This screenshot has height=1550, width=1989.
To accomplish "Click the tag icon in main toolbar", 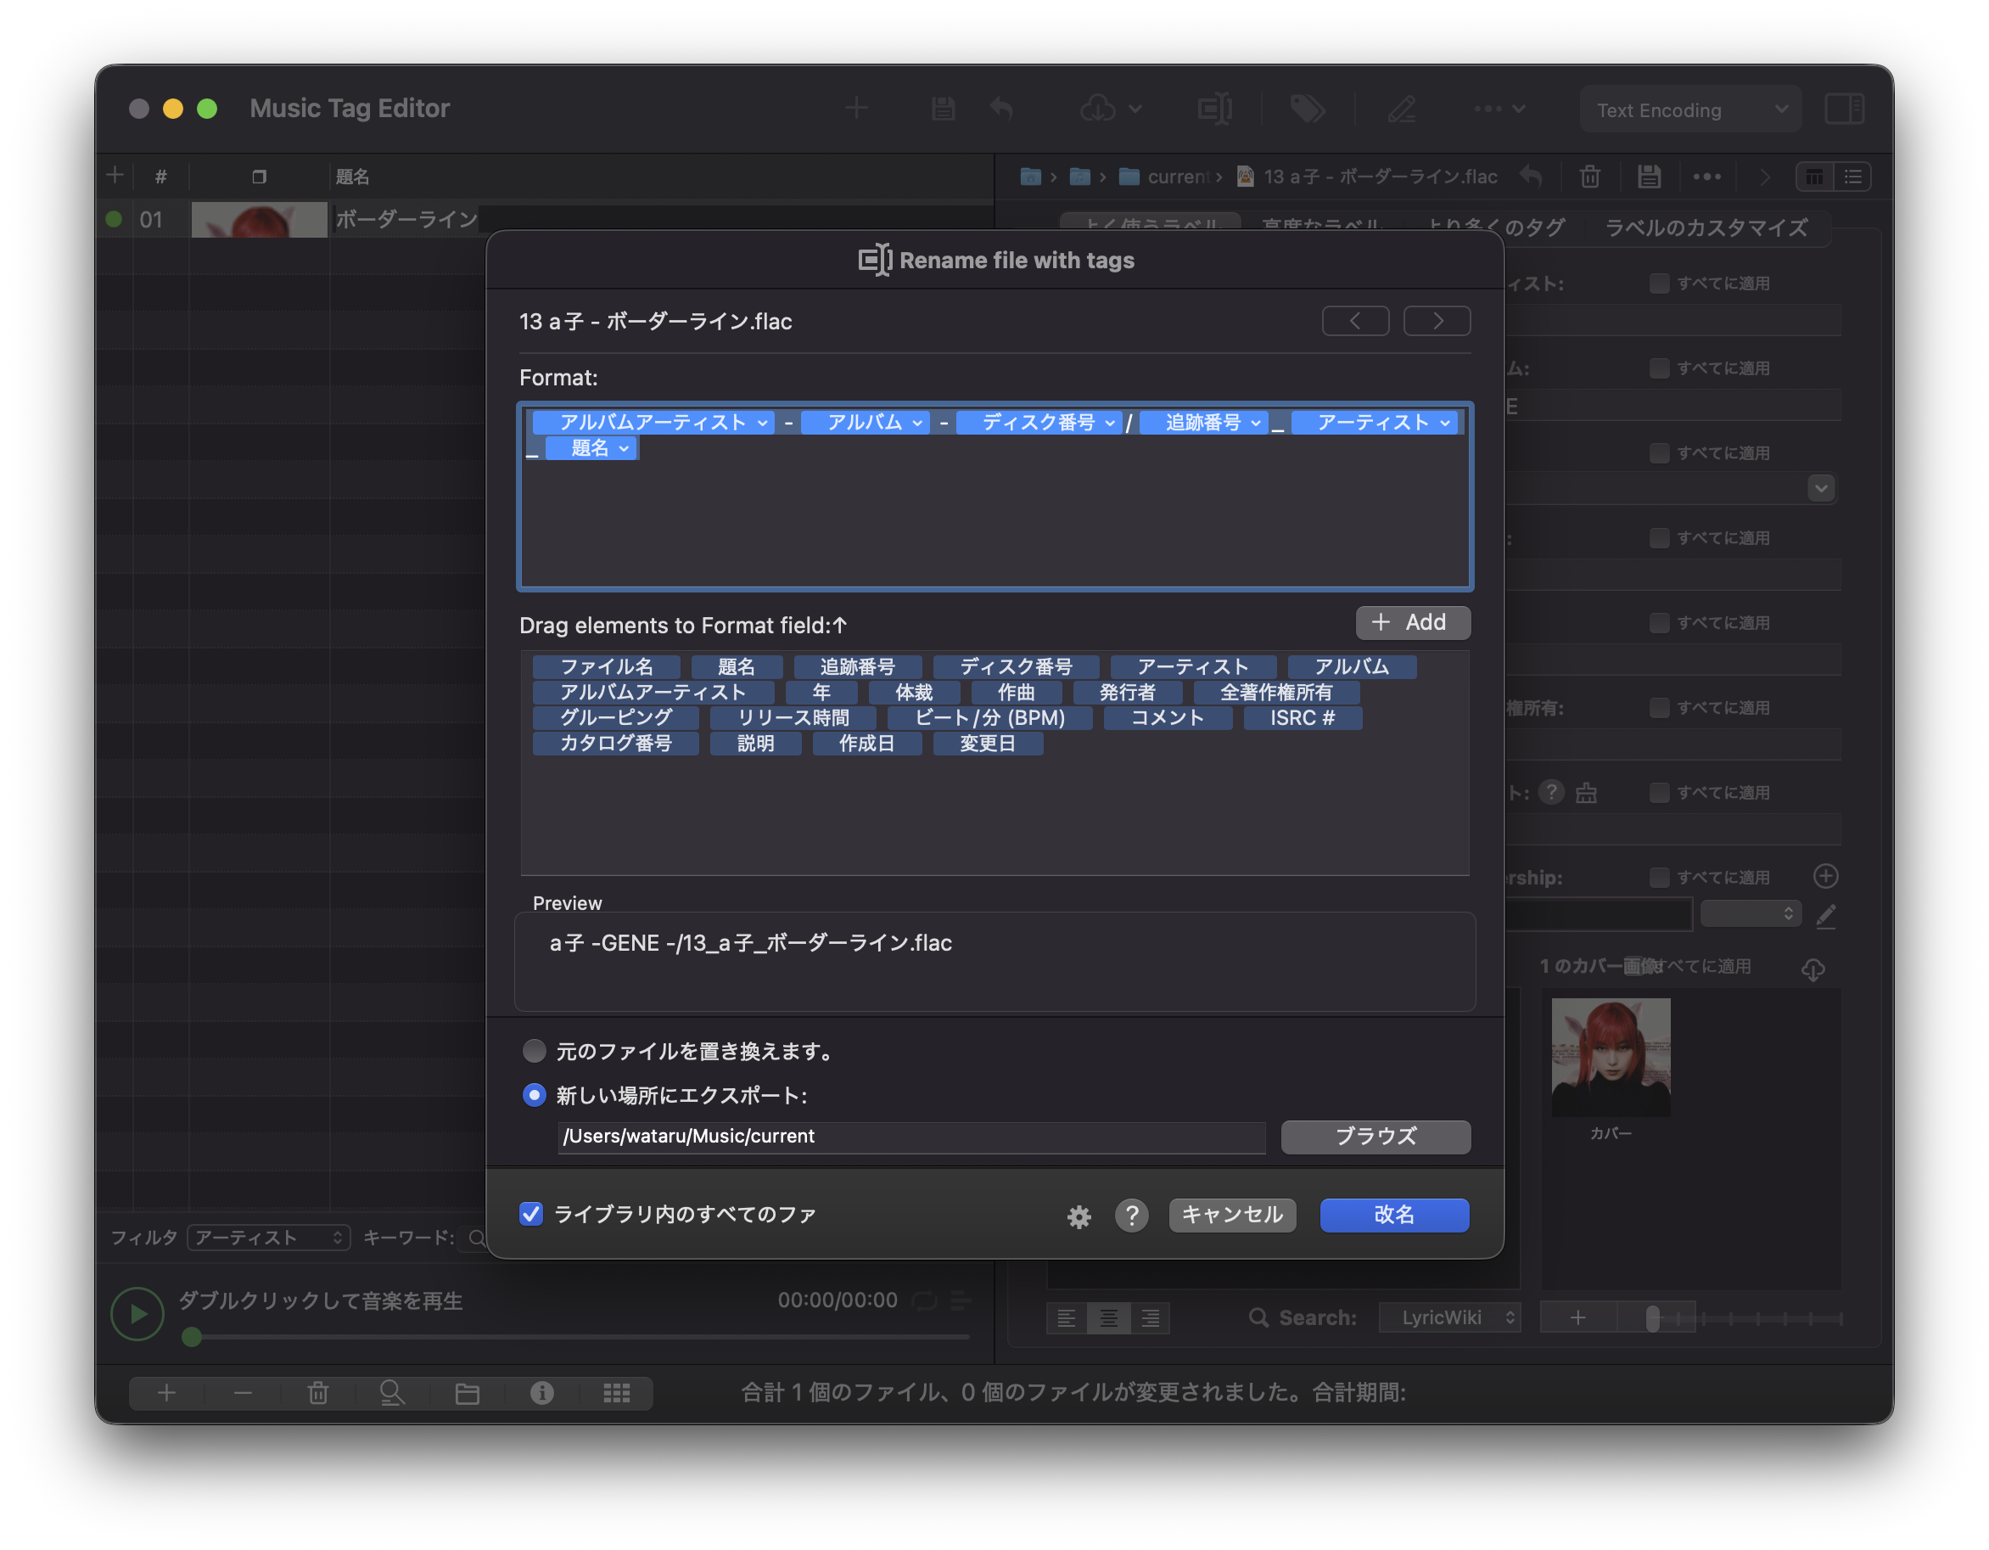I will (x=1308, y=110).
